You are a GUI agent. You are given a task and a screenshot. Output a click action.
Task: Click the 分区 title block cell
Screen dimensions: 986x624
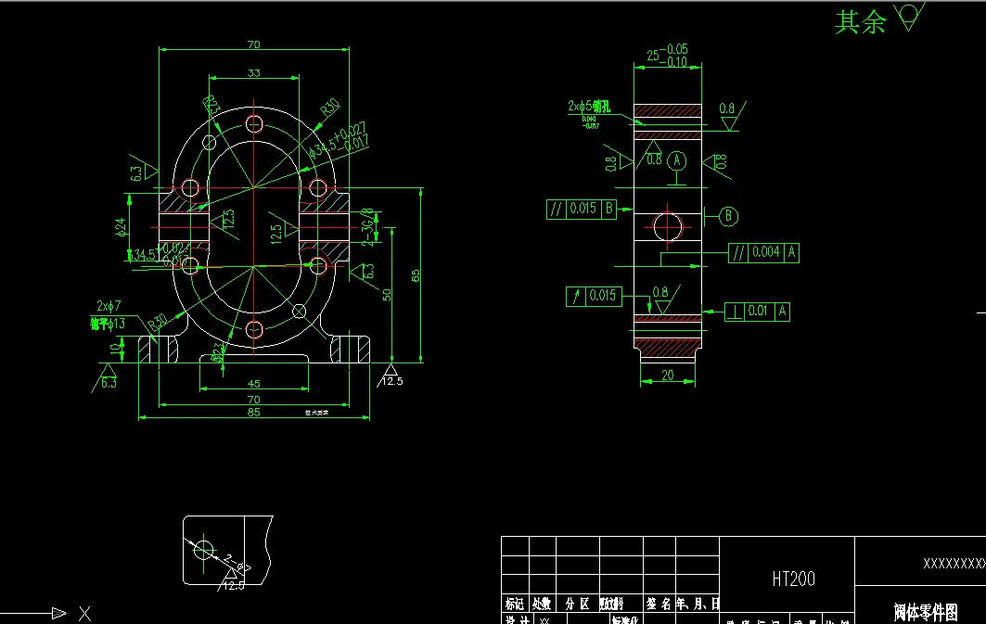[577, 604]
